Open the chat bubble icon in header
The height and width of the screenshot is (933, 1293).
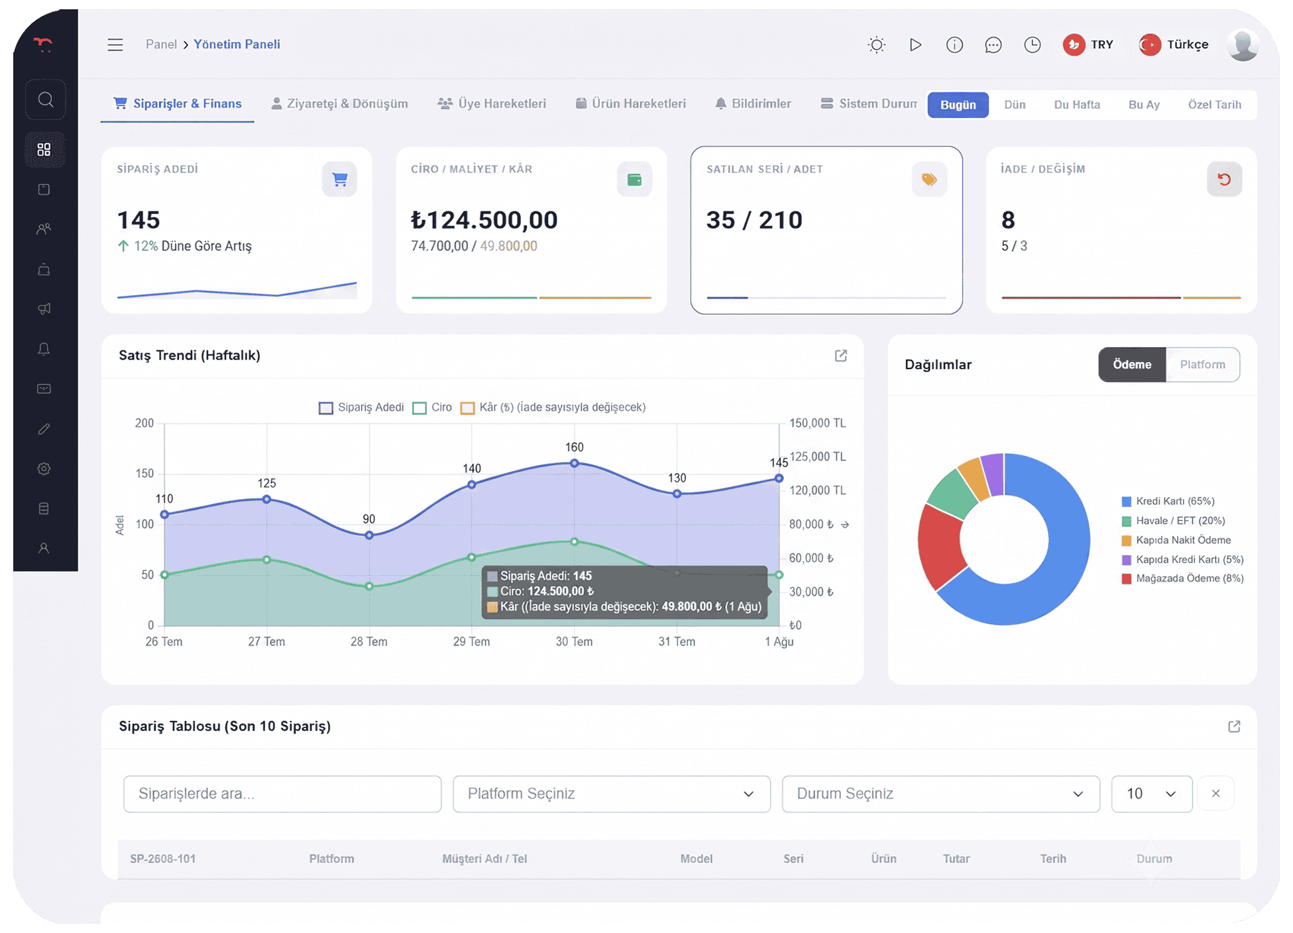993,44
